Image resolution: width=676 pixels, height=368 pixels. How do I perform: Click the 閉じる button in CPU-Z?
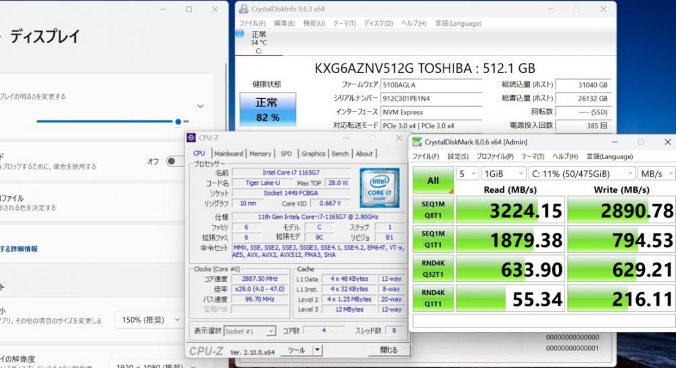pos(389,350)
